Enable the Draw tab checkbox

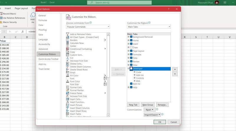pyautogui.click(x=131, y=47)
